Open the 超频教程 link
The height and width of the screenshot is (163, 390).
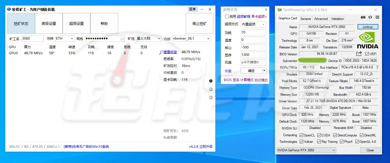(244, 17)
